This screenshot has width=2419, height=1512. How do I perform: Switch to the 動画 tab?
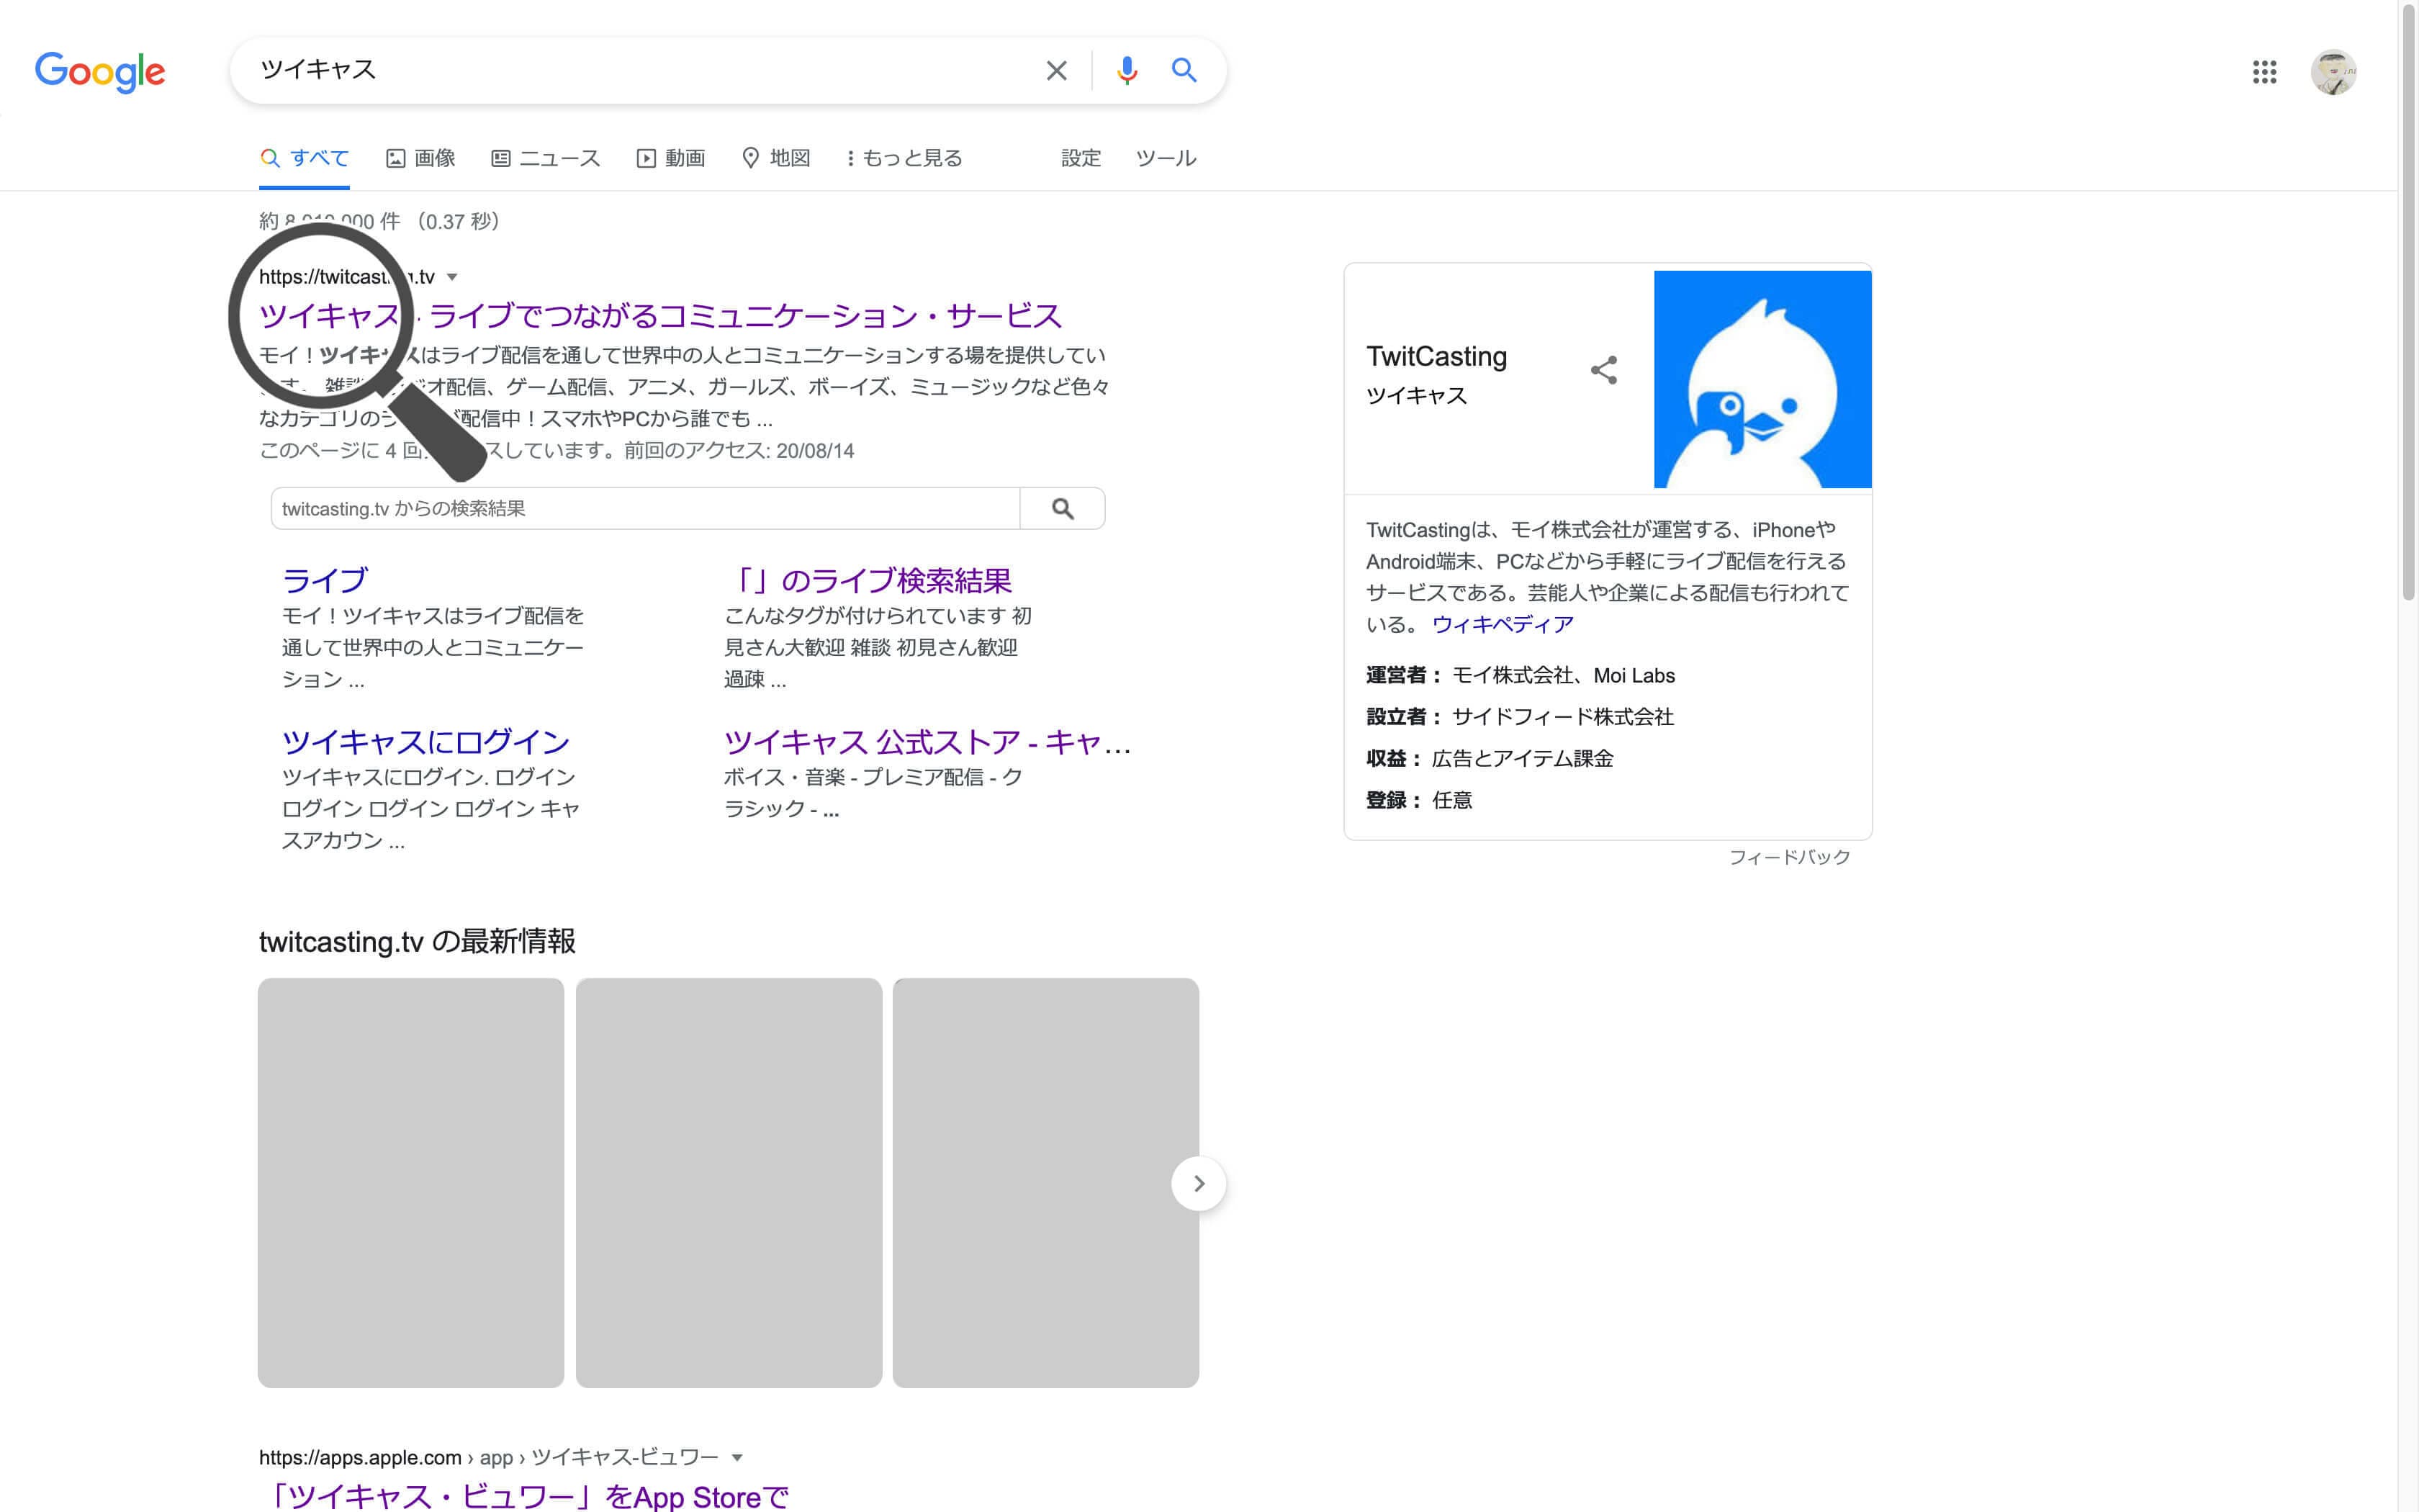click(x=671, y=158)
